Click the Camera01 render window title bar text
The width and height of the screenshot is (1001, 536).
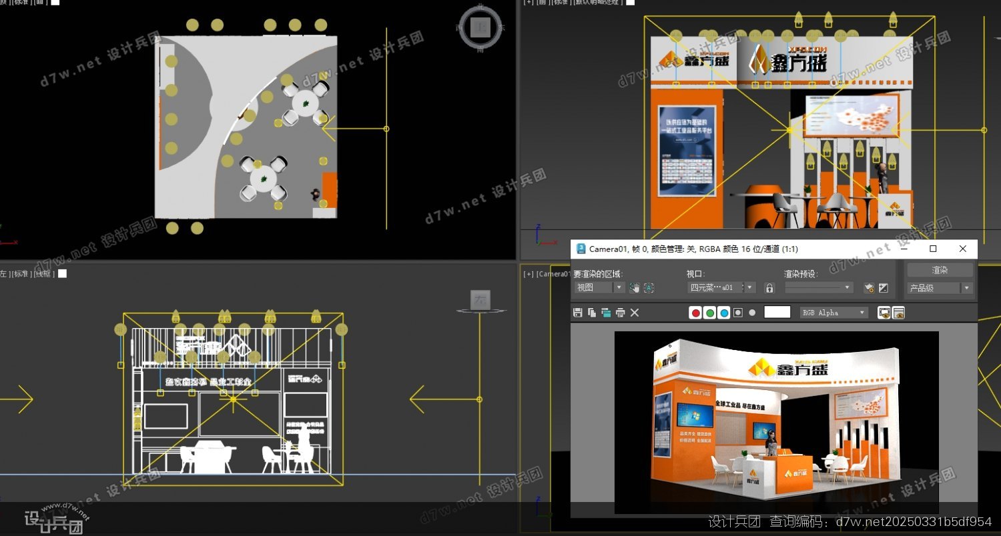click(693, 249)
